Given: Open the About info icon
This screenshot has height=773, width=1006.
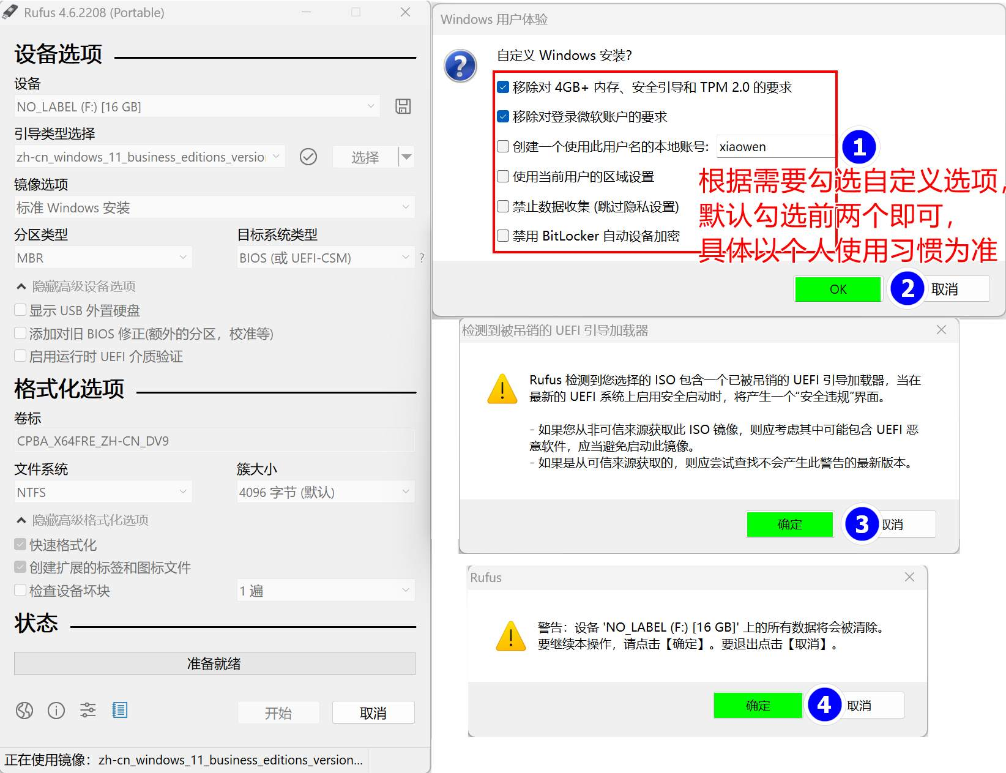Looking at the screenshot, I should (56, 710).
